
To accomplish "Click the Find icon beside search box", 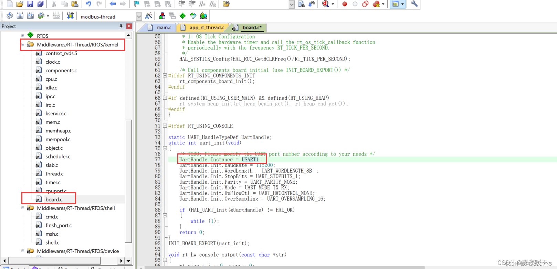I will (x=301, y=4).
